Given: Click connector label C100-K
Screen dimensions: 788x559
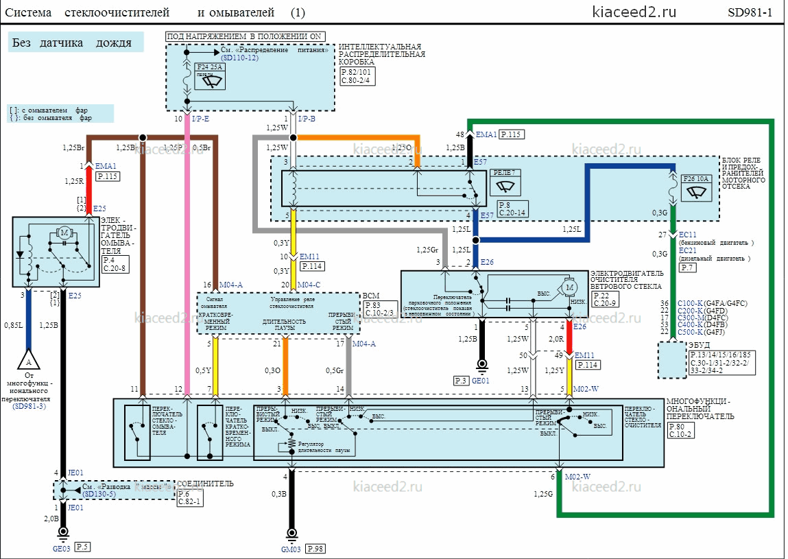Looking at the screenshot, I should point(690,304).
